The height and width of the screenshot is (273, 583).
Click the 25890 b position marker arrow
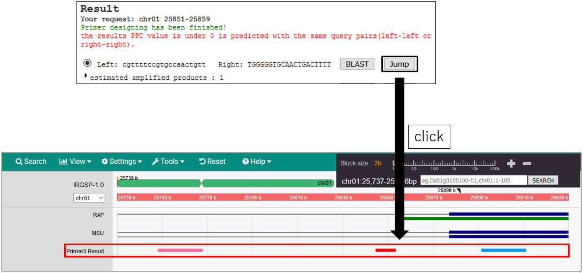pos(459,191)
